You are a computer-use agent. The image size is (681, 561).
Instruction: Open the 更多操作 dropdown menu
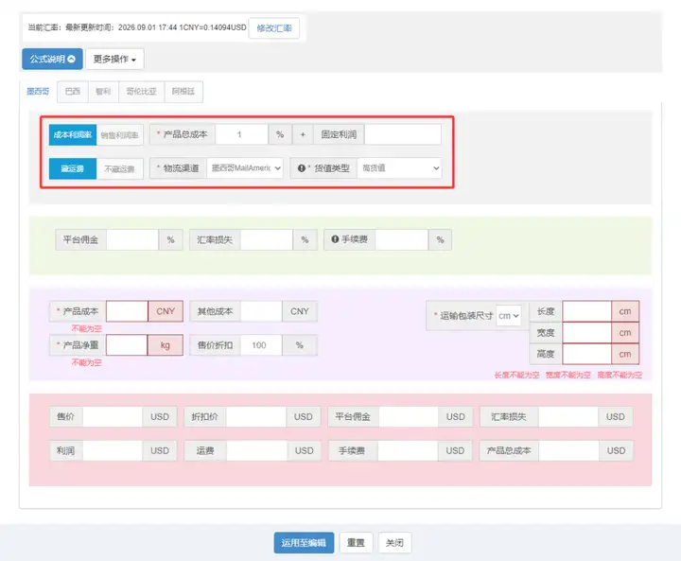point(114,59)
